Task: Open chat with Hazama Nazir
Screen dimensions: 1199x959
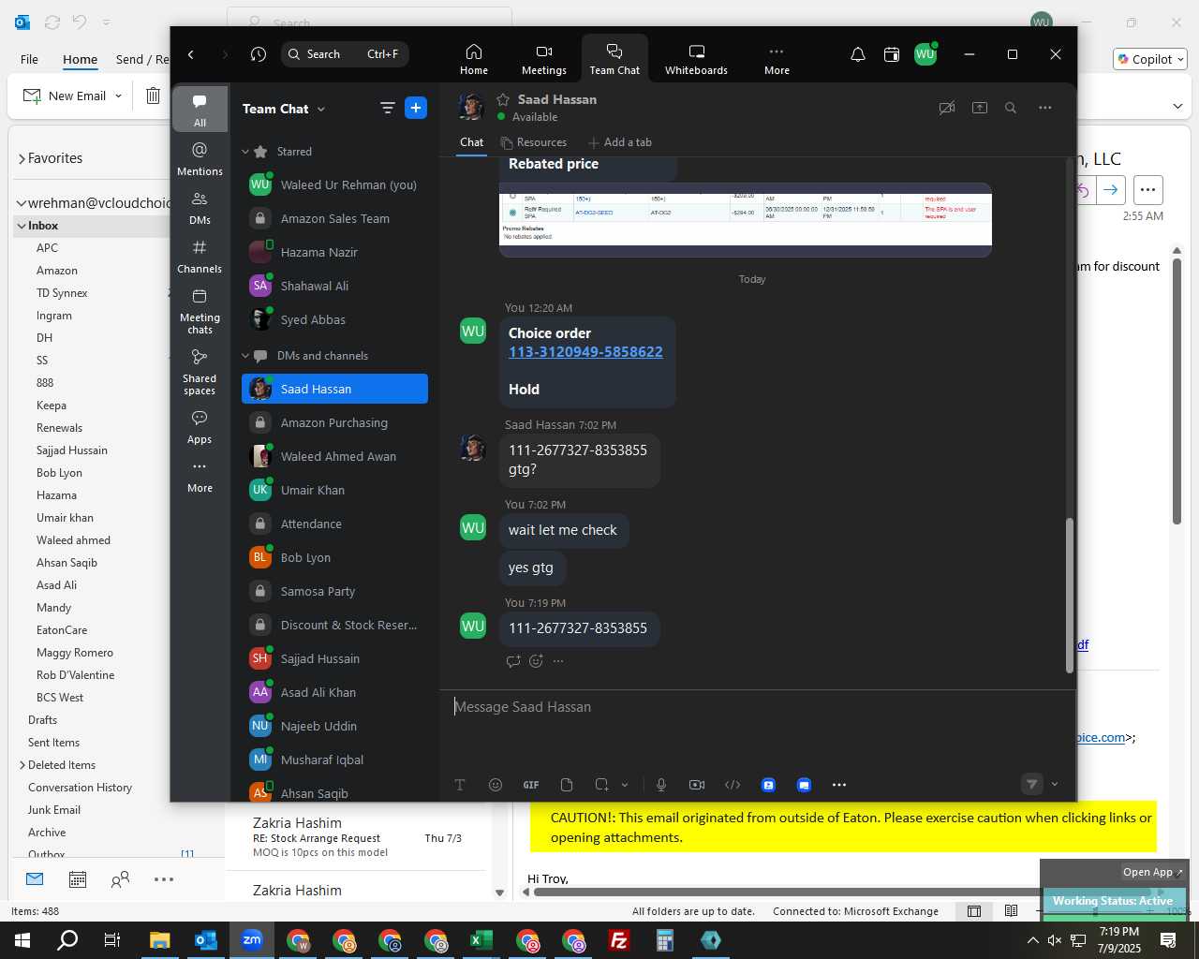Action: click(x=334, y=252)
